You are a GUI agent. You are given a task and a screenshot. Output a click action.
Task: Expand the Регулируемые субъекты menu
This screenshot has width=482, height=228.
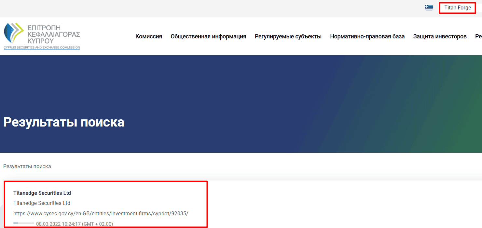click(x=288, y=36)
